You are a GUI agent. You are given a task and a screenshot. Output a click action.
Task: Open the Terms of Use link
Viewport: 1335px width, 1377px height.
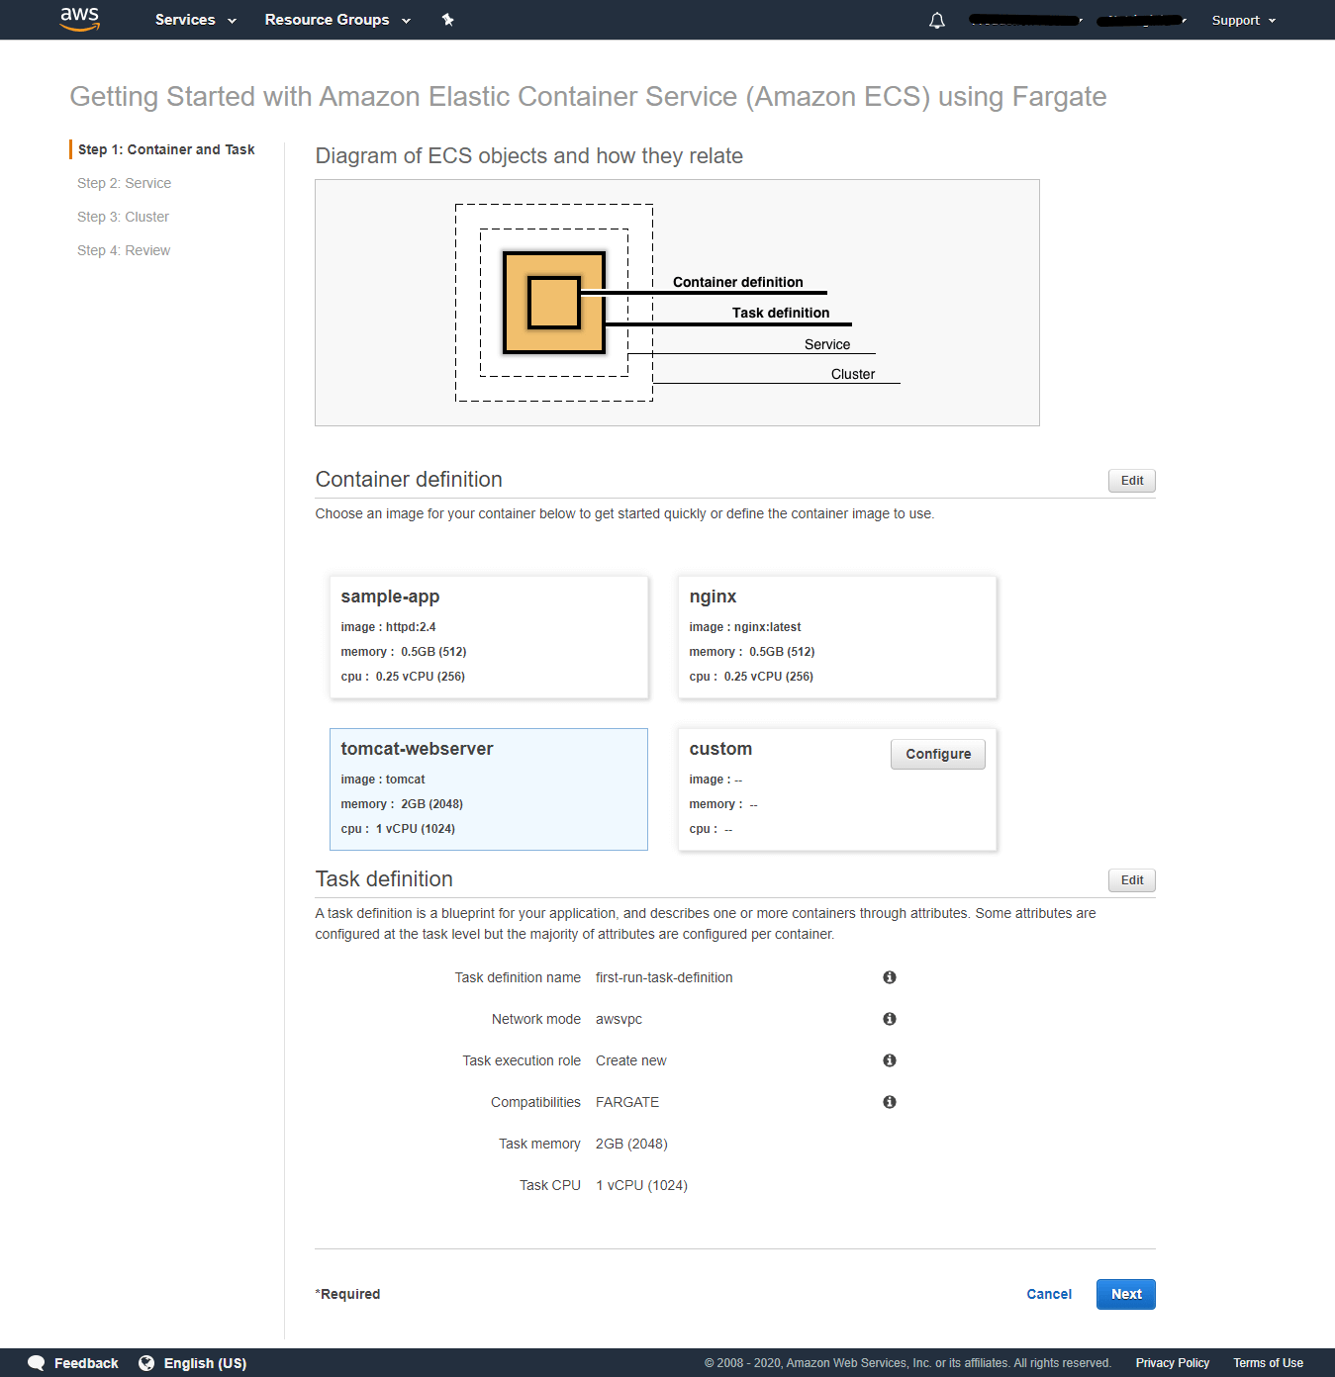coord(1268,1363)
